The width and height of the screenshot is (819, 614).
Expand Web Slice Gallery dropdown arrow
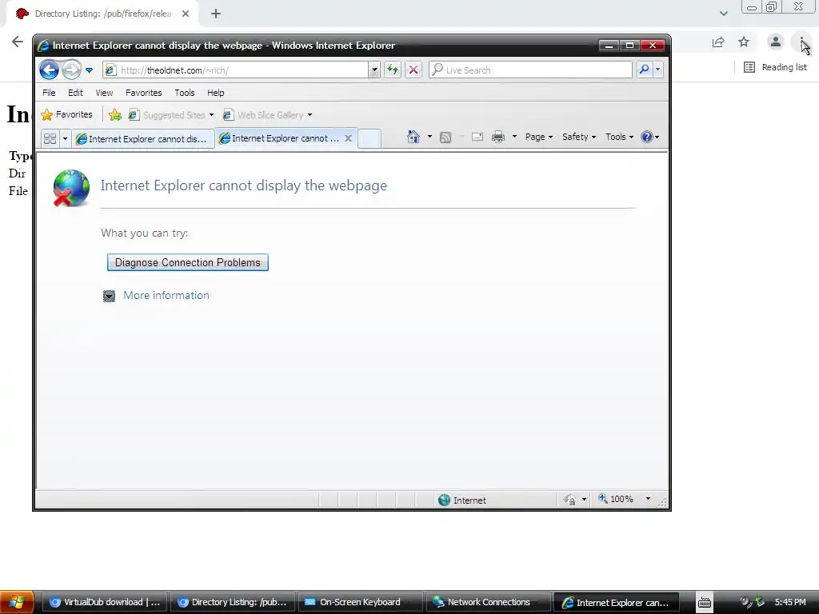coord(310,115)
